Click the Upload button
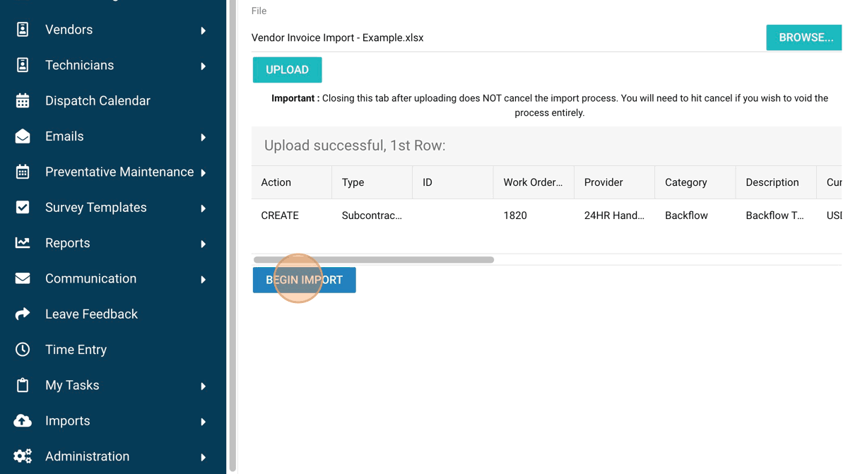 click(x=287, y=70)
